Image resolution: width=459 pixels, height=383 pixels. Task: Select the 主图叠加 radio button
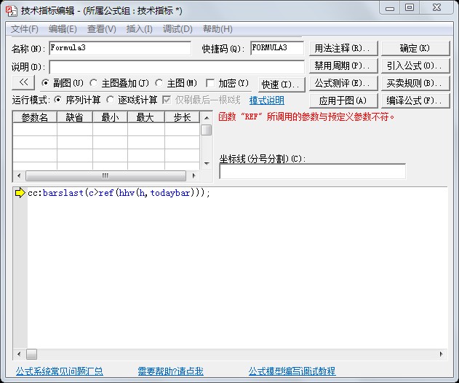pos(93,83)
